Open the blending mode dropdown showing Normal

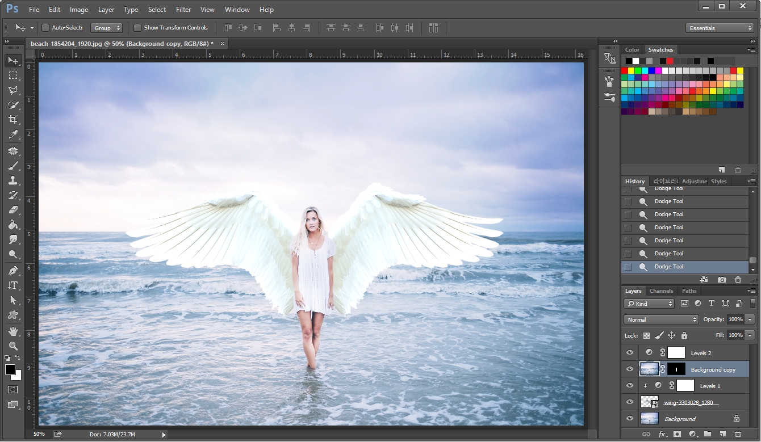660,319
